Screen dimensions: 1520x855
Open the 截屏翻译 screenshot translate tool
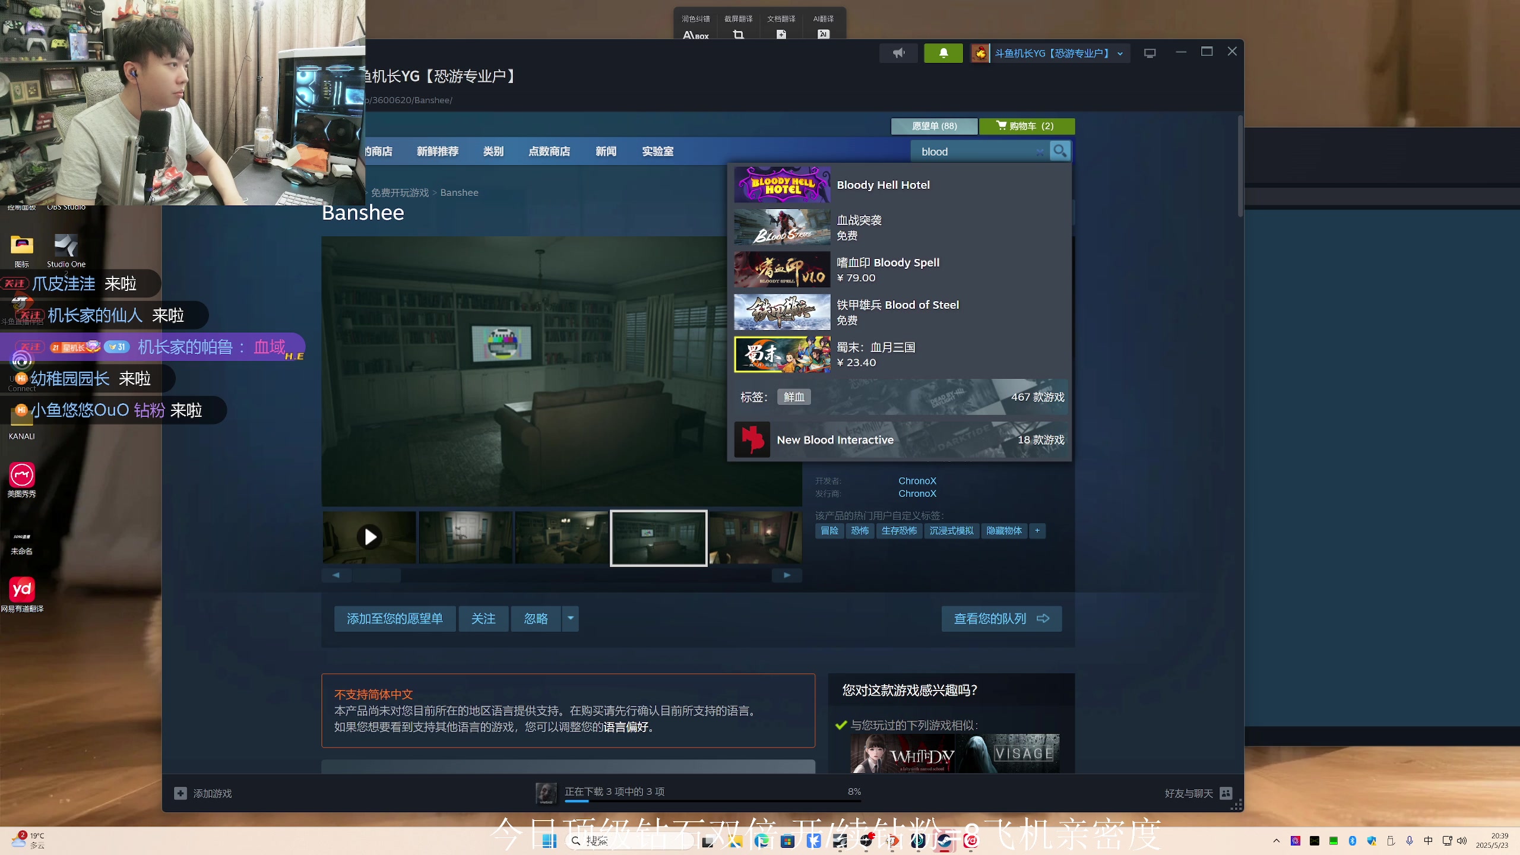(x=739, y=26)
